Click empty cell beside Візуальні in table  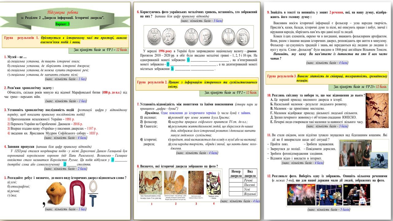[235, 194]
